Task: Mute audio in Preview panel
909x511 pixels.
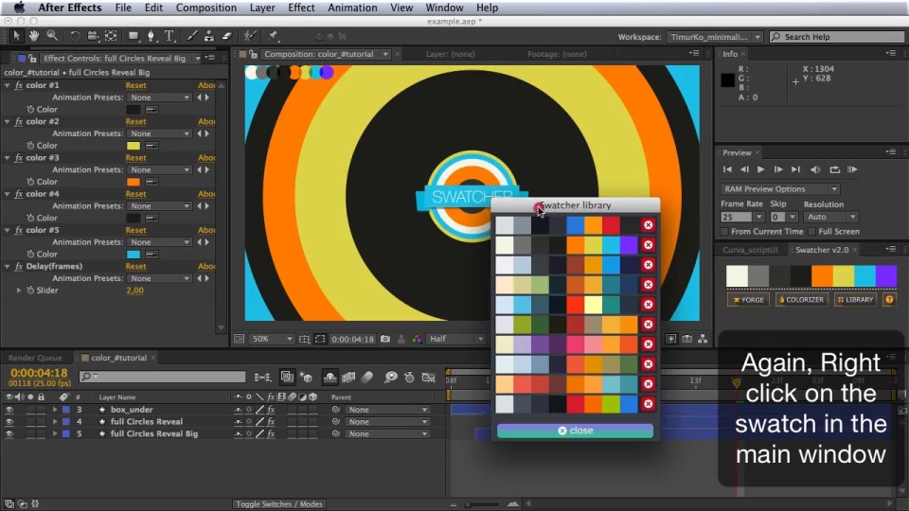Action: tap(815, 169)
